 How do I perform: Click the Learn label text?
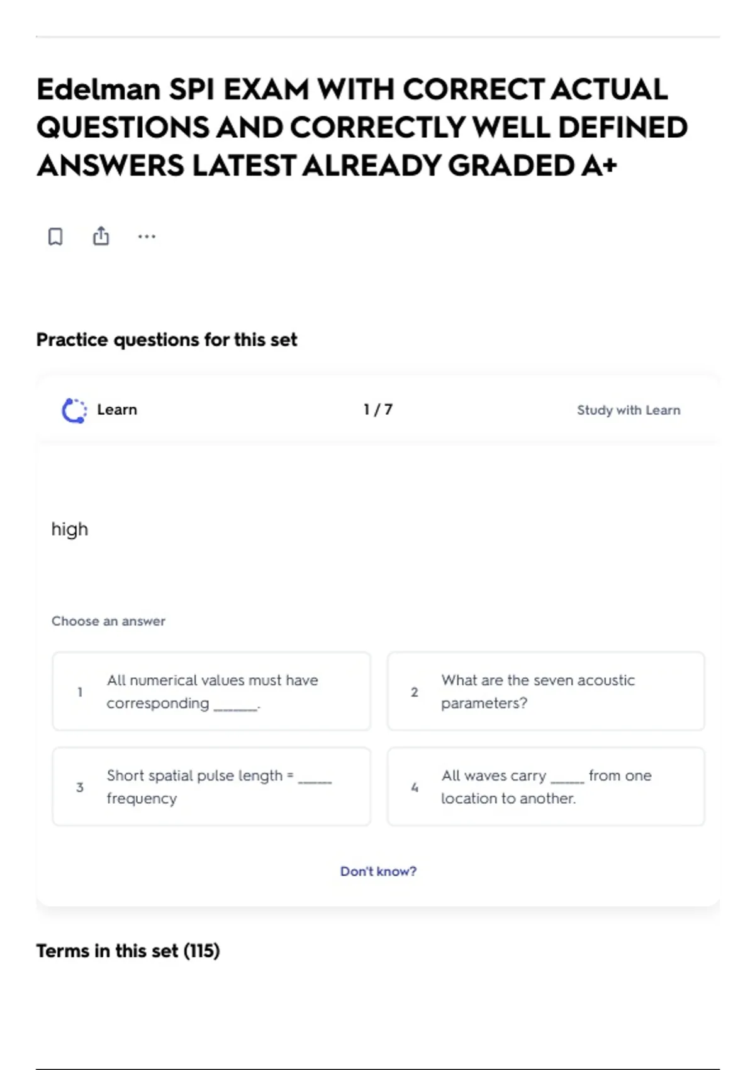pyautogui.click(x=117, y=410)
